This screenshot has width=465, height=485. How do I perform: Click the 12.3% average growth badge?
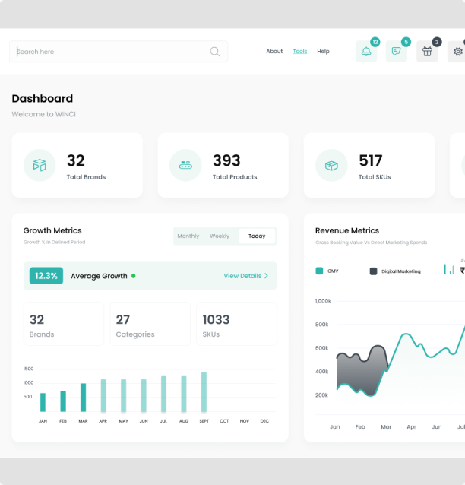point(46,276)
